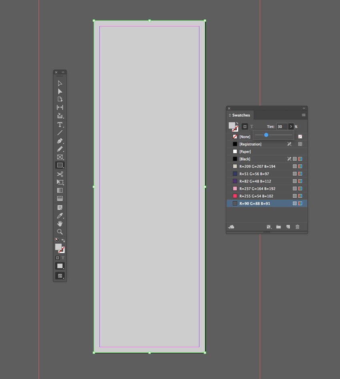Image resolution: width=340 pixels, height=379 pixels.
Task: Delete the selected swatch via trash icon
Action: coord(297,226)
